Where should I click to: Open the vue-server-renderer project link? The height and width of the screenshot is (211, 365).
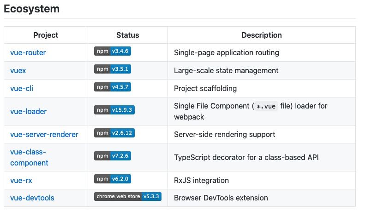click(x=44, y=134)
